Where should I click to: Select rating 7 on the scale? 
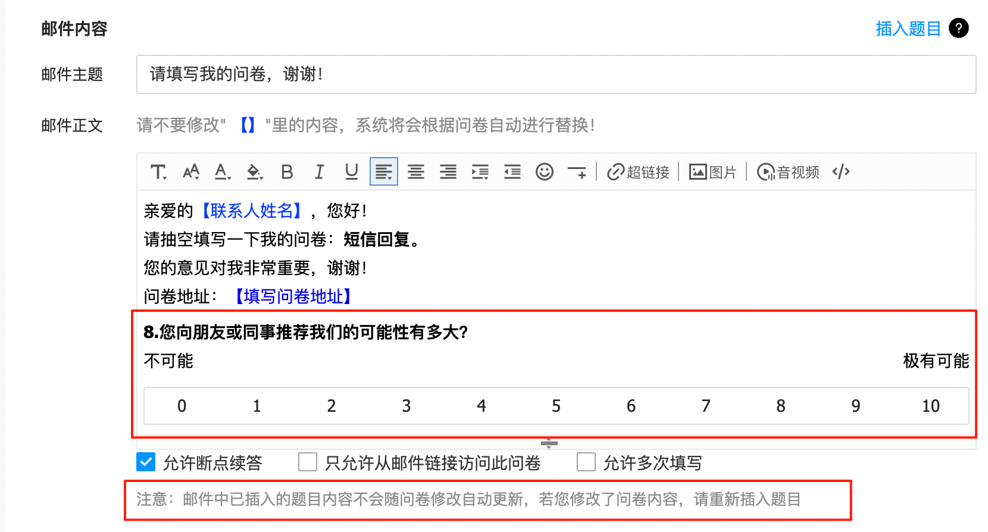706,406
